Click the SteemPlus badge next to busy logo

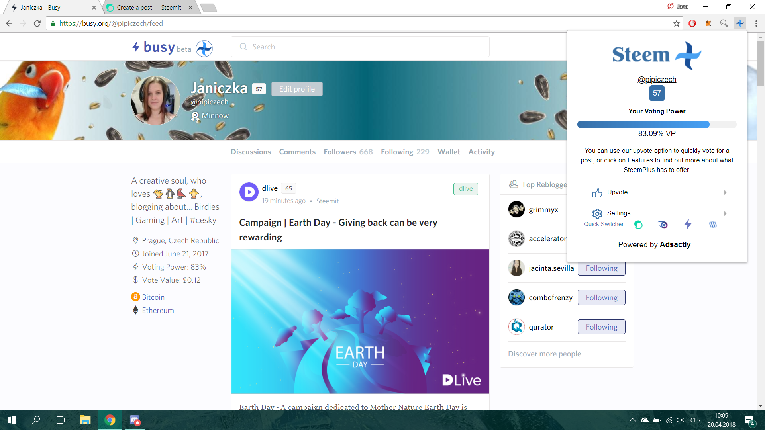point(204,48)
